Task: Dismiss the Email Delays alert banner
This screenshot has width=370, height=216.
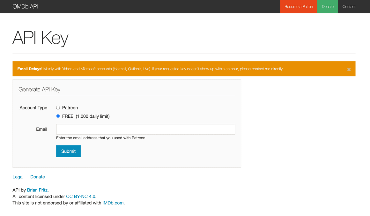Action: (x=349, y=69)
